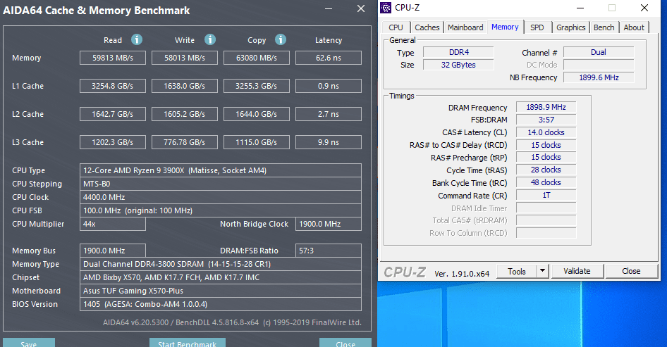Viewport: 667px width, 347px height.
Task: Switch to the Graphics tab
Action: click(571, 27)
